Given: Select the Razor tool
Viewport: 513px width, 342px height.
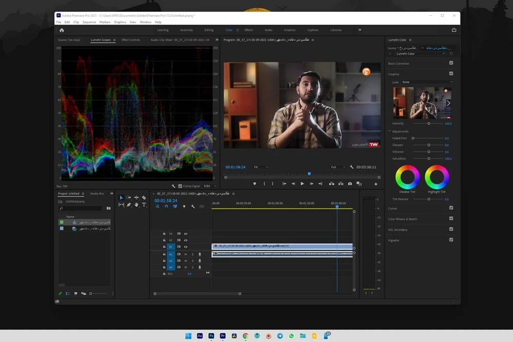Looking at the screenshot, I should 144,197.
